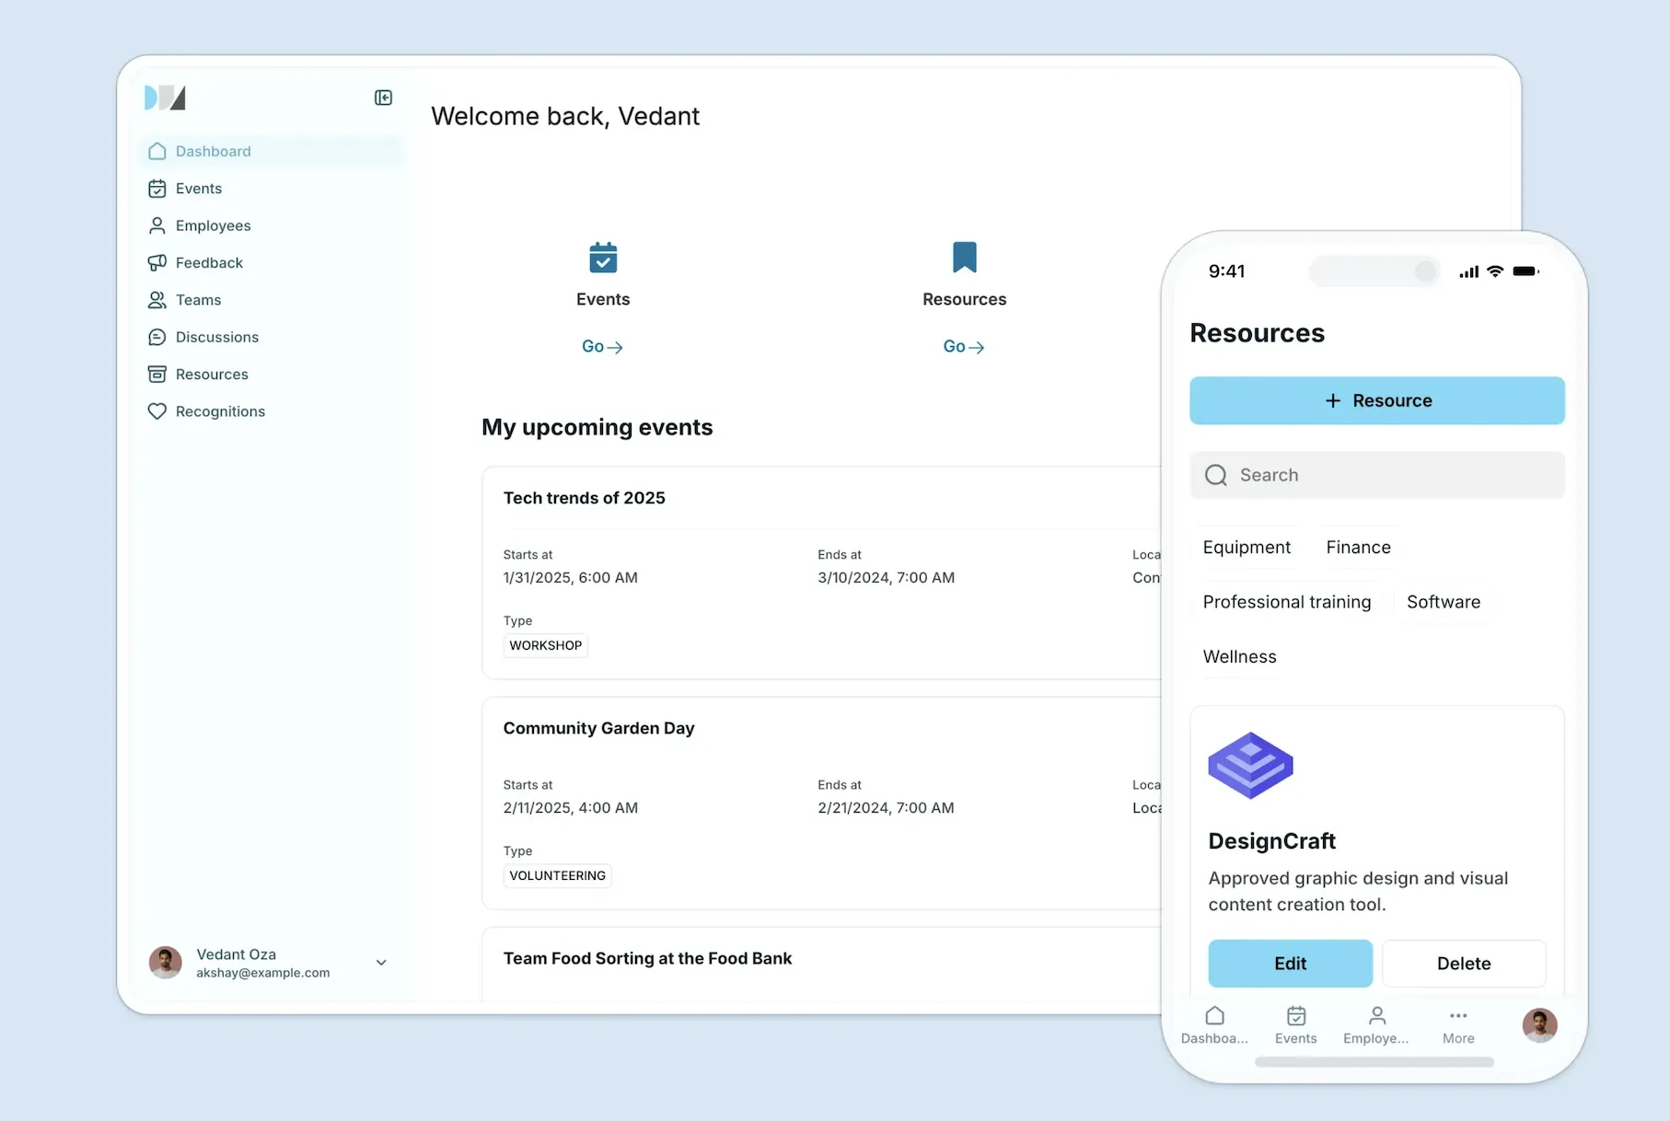Click the Search field on the phone
This screenshot has width=1670, height=1121.
1377,475
